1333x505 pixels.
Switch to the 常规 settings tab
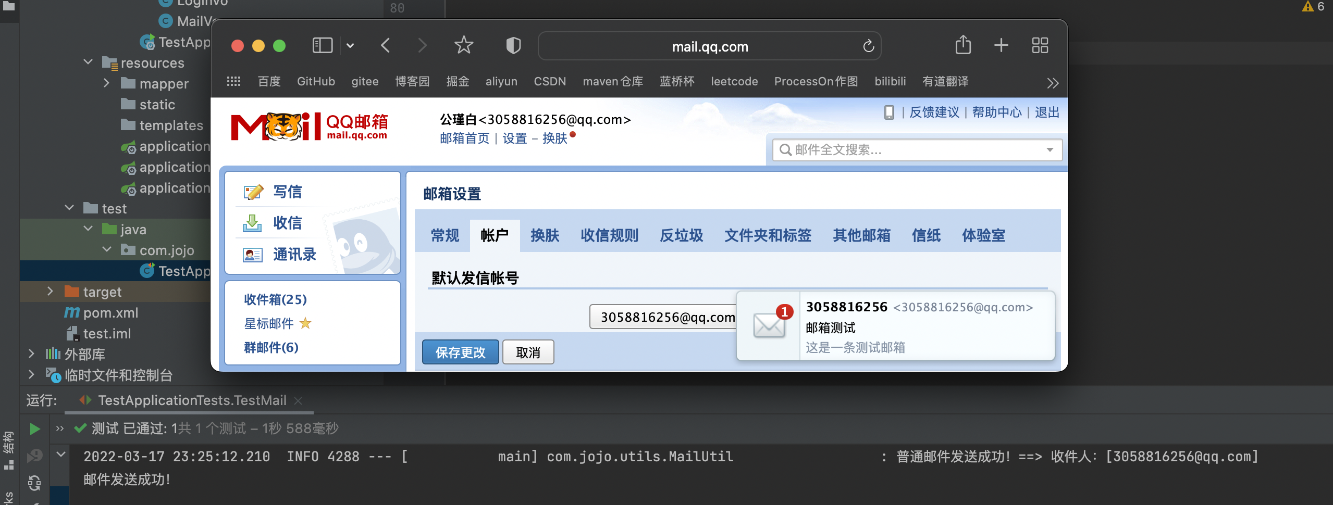tap(445, 236)
